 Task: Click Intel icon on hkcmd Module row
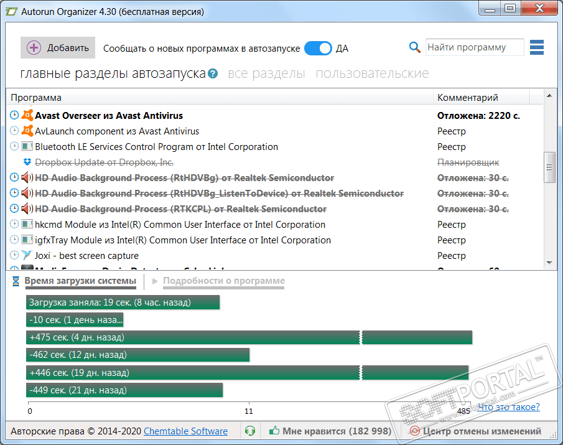coord(27,224)
